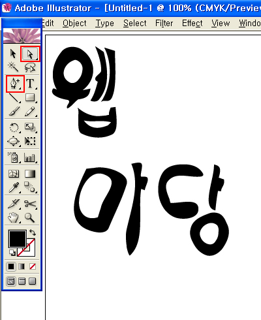Set fill to None mode
The image size is (261, 320).
click(33, 266)
